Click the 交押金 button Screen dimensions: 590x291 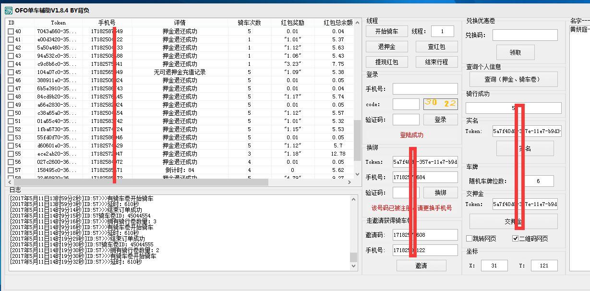pyautogui.click(x=513, y=221)
